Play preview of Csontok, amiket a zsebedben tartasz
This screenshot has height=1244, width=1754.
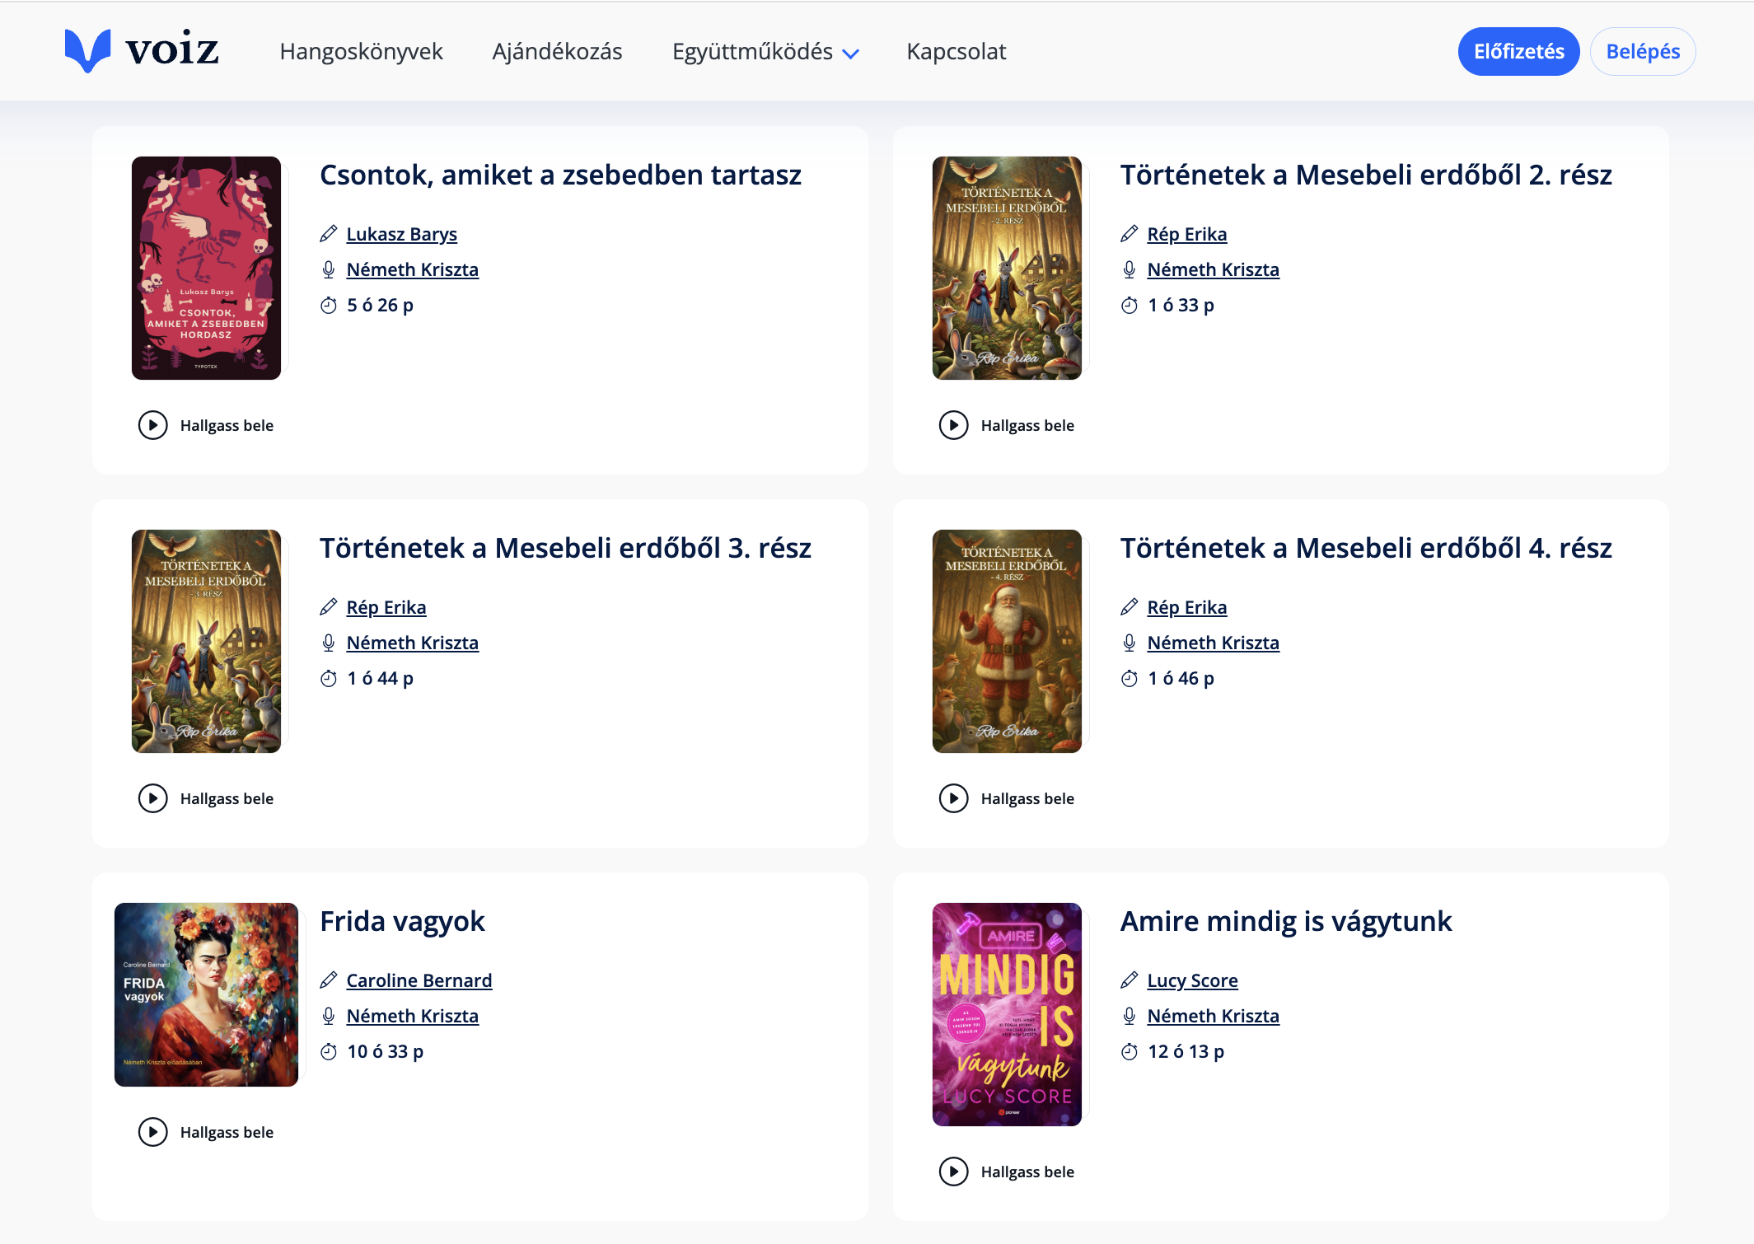[153, 425]
